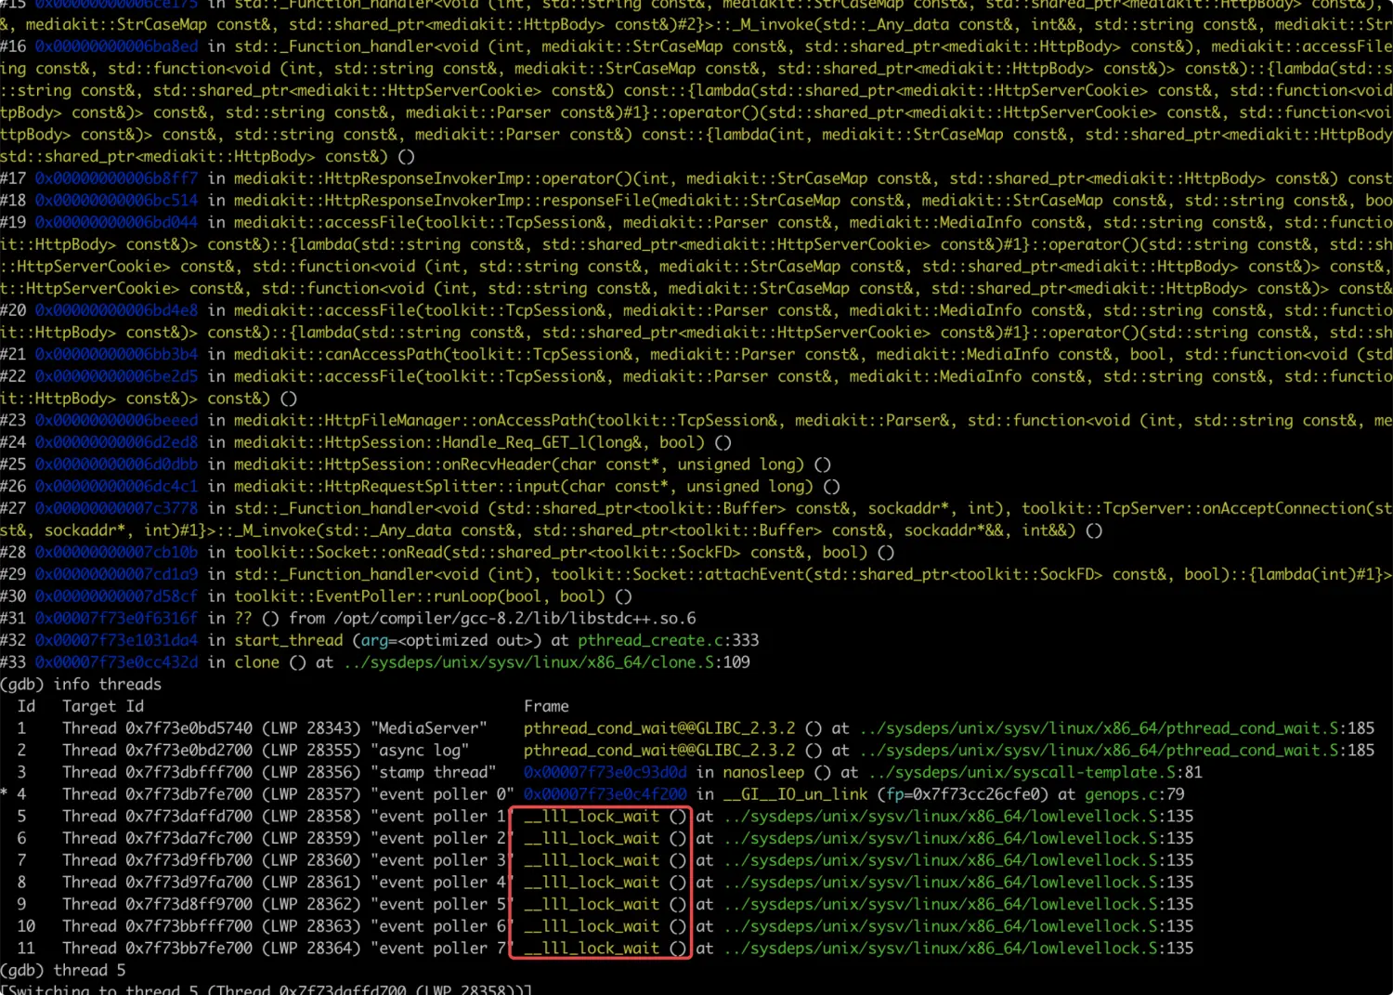This screenshot has width=1393, height=995.
Task: Click the blue address of frame #20
Action: point(116,309)
